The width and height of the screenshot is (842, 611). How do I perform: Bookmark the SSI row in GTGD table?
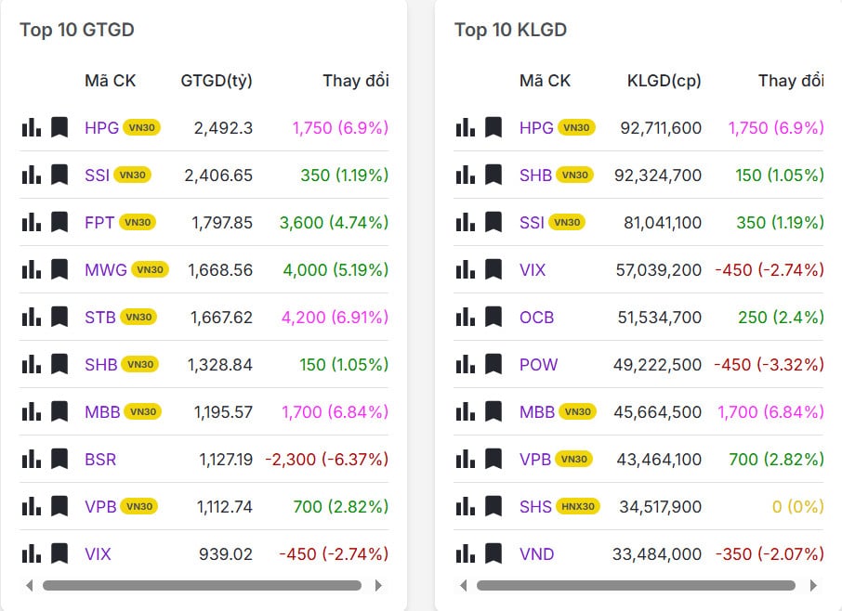click(x=60, y=175)
